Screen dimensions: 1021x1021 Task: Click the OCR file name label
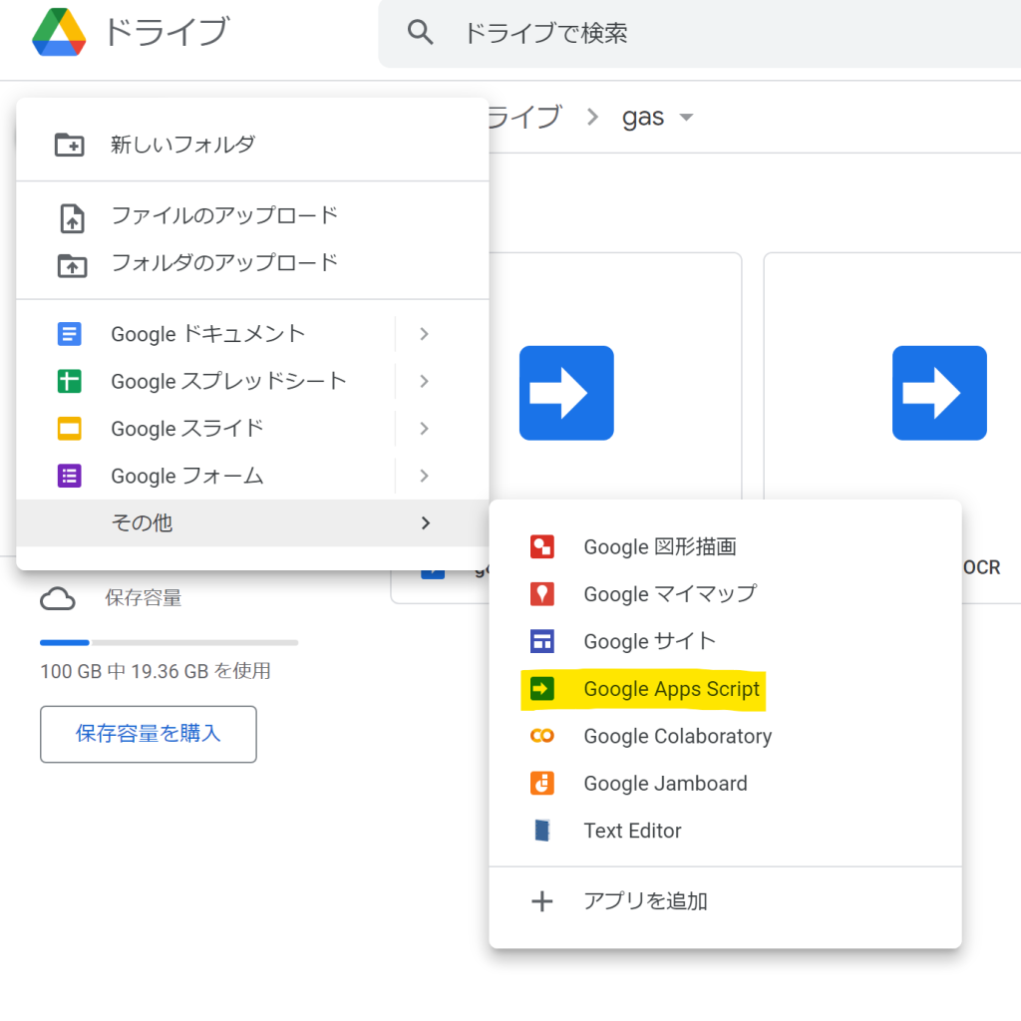coord(981,567)
